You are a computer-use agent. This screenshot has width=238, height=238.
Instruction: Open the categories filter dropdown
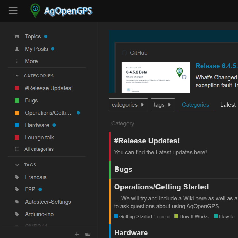coord(128,105)
